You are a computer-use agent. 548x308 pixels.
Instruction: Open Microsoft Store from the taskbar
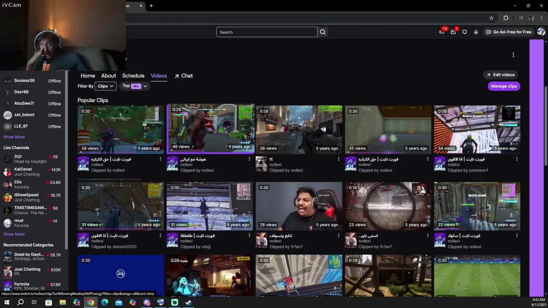(49, 302)
